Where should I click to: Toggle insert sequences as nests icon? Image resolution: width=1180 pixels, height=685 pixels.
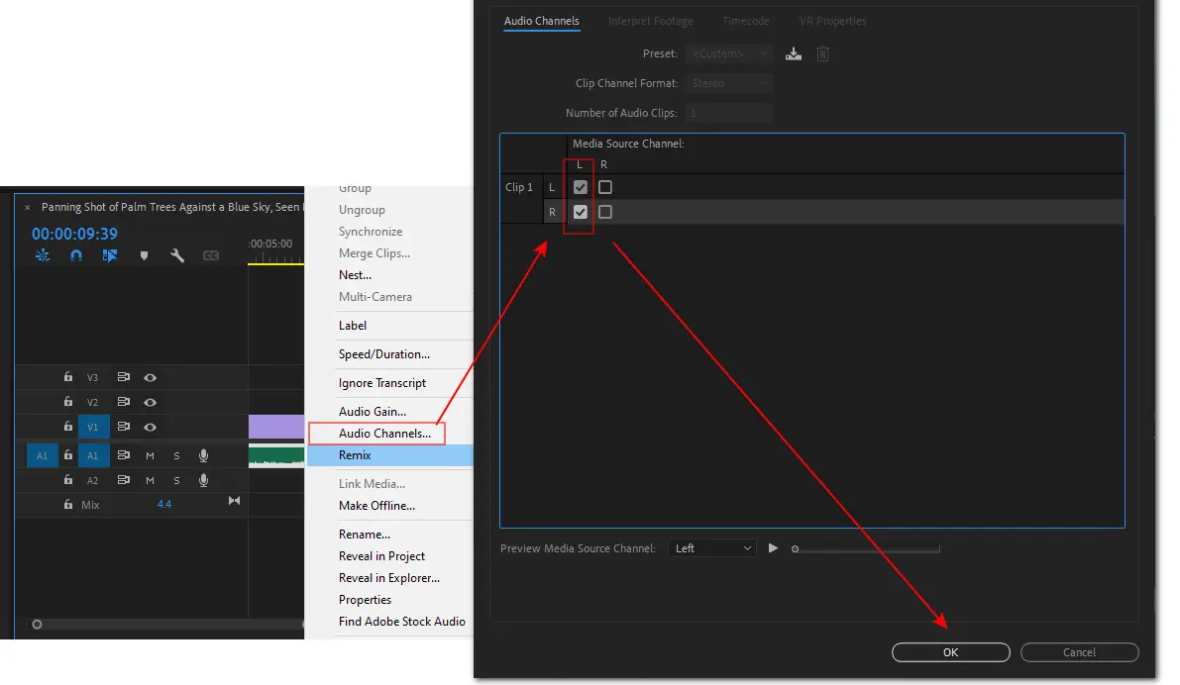coord(43,255)
